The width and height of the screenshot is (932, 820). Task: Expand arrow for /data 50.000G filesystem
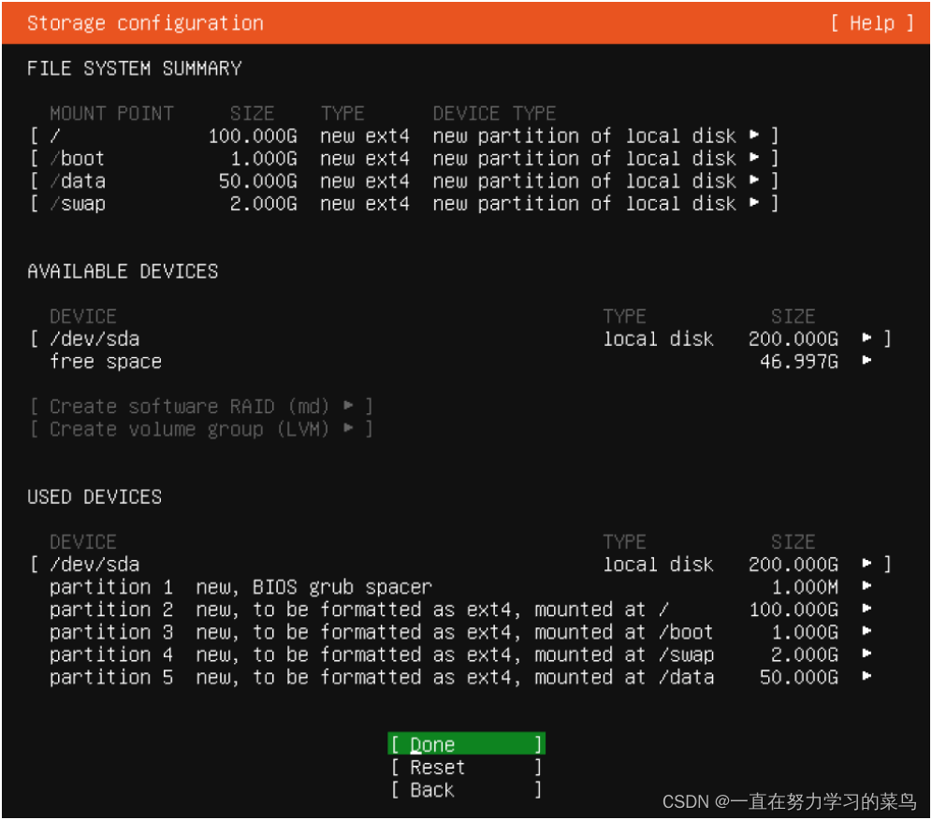point(754,180)
